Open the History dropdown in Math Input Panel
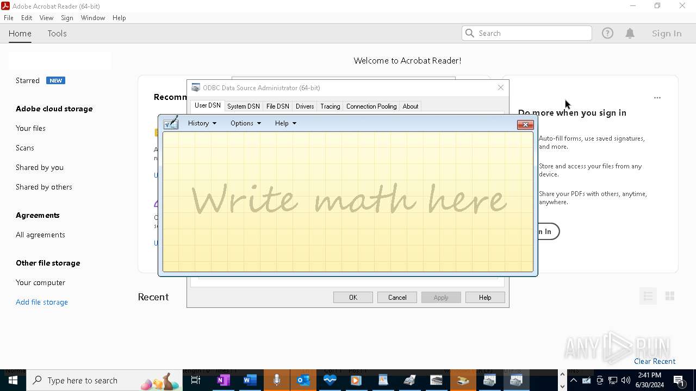Screen dimensions: 696x391 pos(202,123)
